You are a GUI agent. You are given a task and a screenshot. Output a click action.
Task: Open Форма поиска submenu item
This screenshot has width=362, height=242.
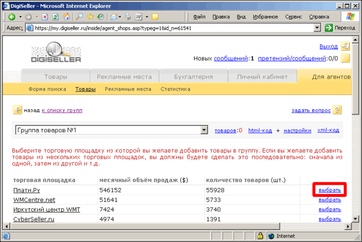pyautogui.click(x=48, y=89)
